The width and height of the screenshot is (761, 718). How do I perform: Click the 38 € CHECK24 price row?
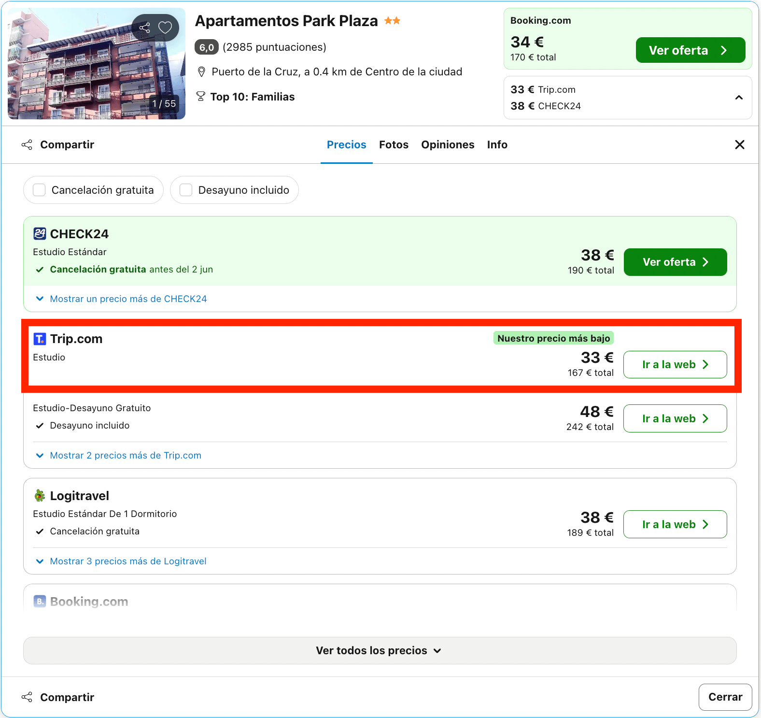click(x=546, y=106)
